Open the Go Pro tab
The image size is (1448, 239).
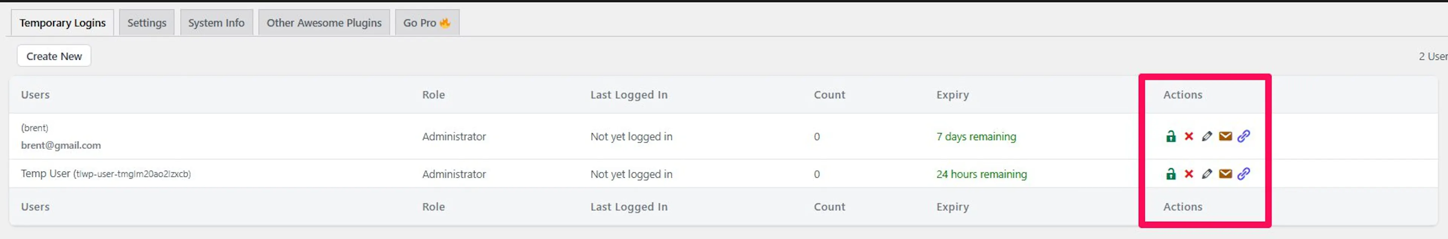[x=427, y=23]
